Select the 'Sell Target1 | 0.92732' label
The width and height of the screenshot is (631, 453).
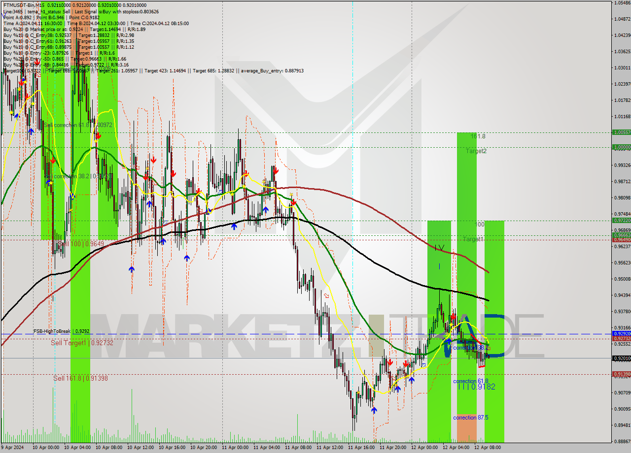tap(82, 343)
